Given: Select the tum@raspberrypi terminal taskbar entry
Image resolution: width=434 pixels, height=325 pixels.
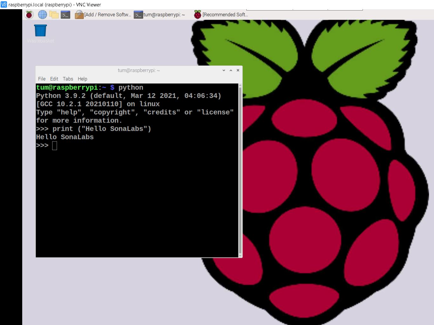Looking at the screenshot, I should click(x=159, y=15).
